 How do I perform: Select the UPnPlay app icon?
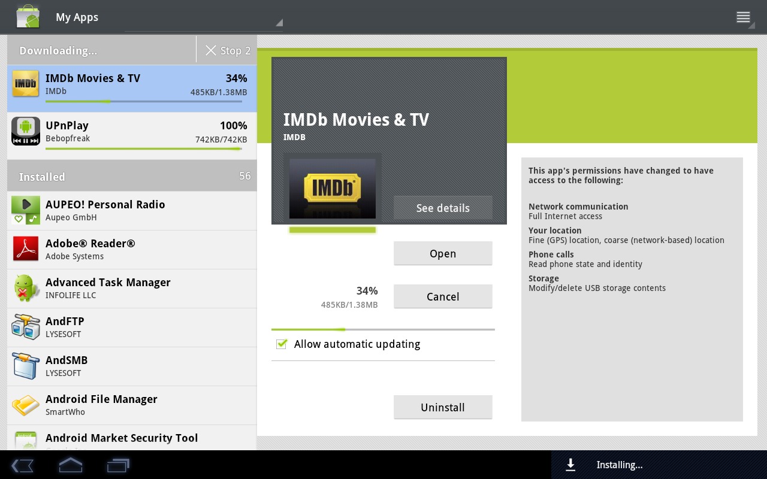coord(26,131)
